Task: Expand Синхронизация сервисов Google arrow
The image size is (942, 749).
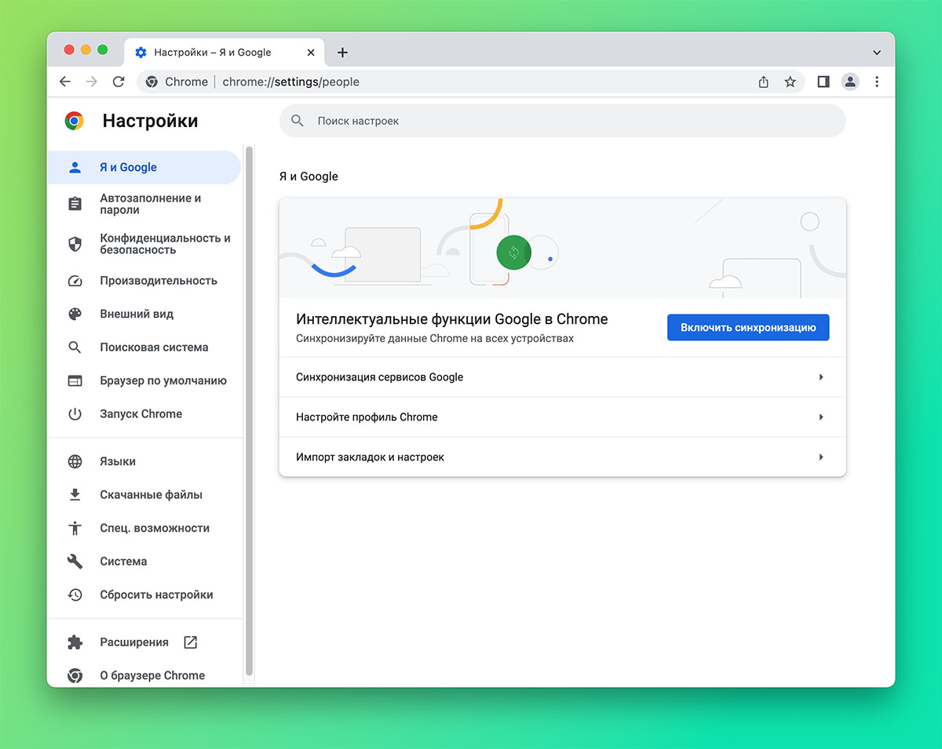Action: pos(821,377)
